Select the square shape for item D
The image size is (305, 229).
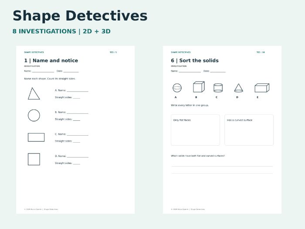pos(34,159)
